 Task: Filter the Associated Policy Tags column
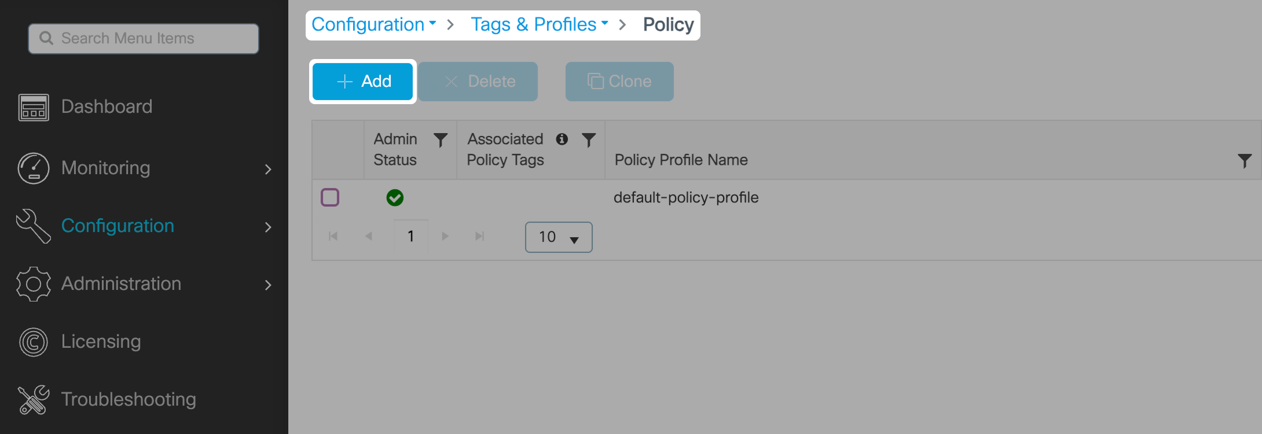point(589,140)
